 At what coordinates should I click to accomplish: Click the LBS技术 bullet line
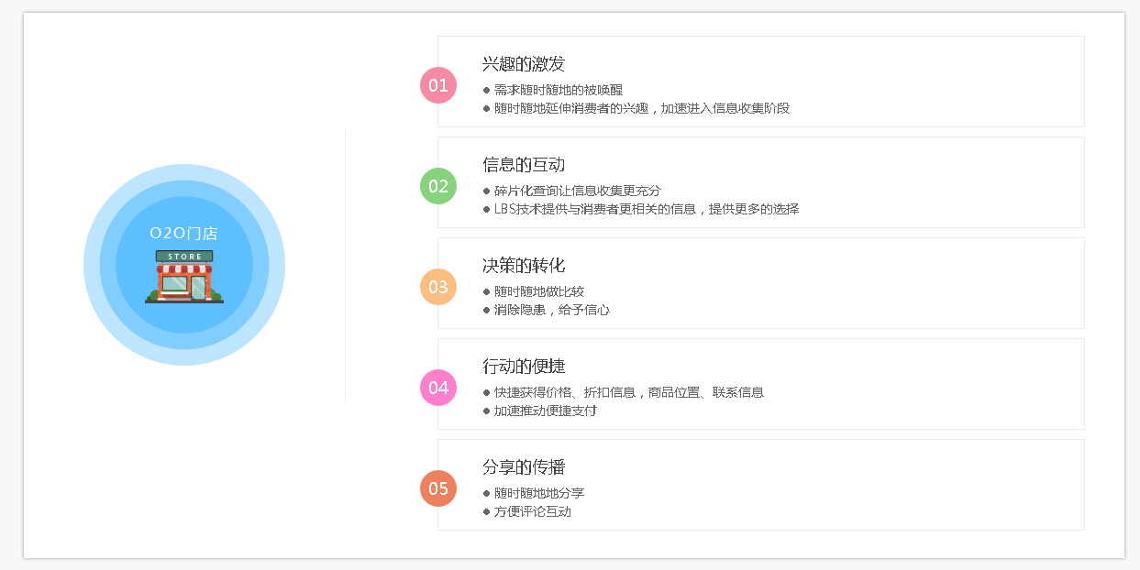[646, 209]
